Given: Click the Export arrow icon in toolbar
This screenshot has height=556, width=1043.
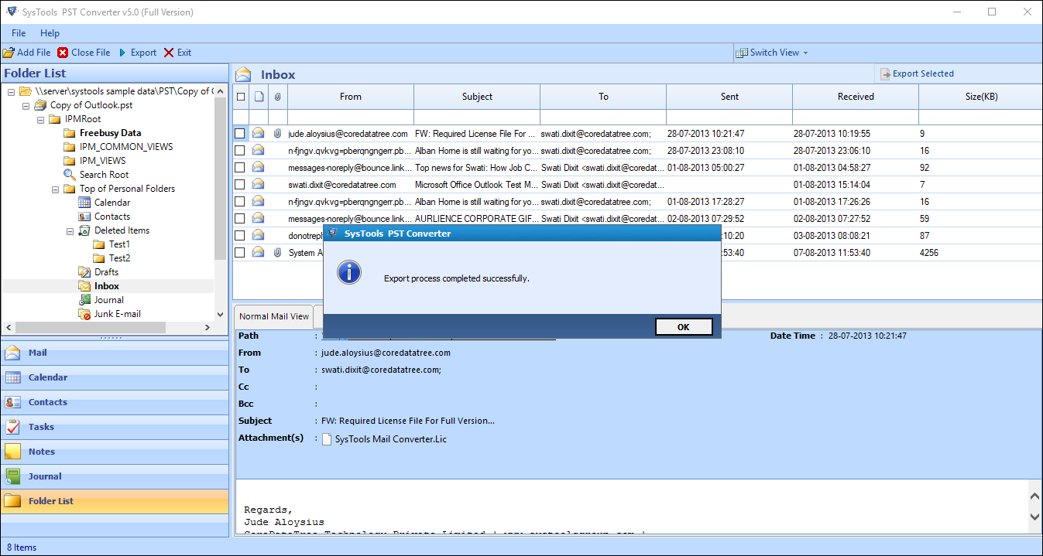Looking at the screenshot, I should pos(122,53).
